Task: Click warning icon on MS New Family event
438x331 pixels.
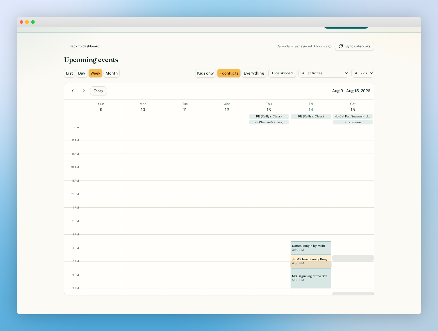Action: click(x=294, y=260)
